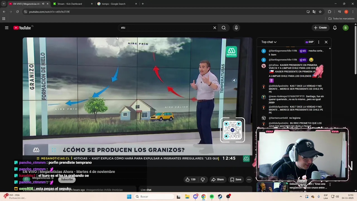Open the Live chat heading below the video
357x201 pixels.
tap(146, 190)
